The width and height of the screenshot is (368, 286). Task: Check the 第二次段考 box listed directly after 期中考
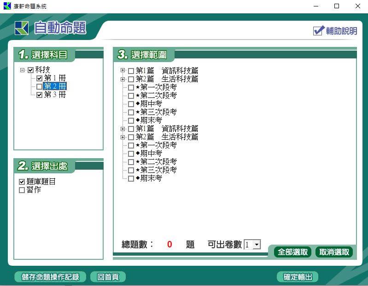coord(131,162)
